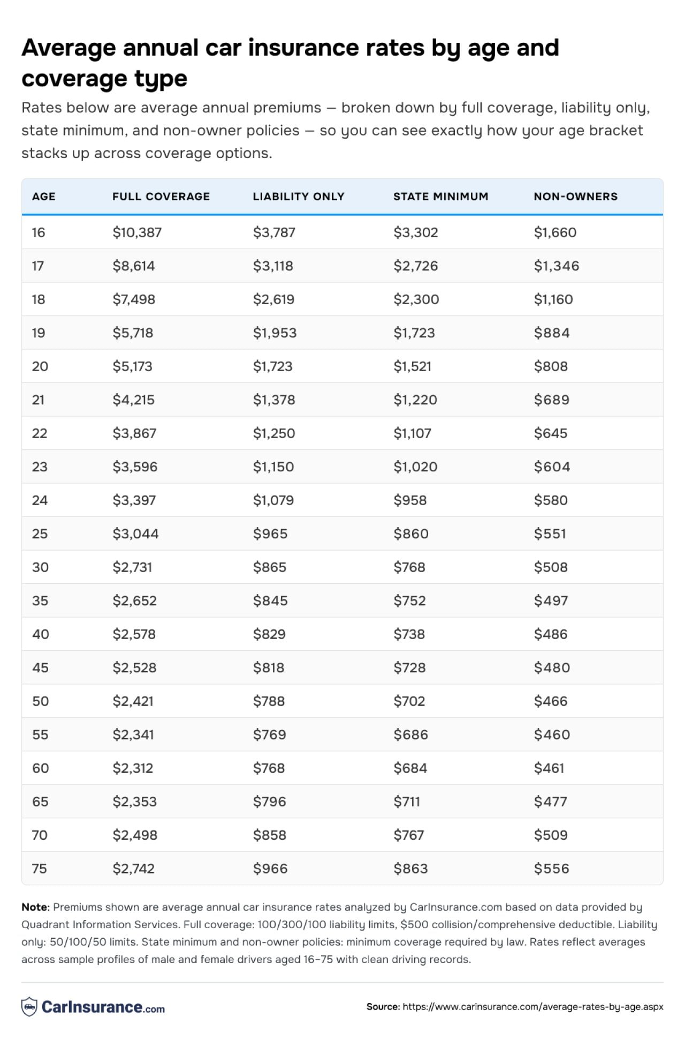Select the $768 state minimum at age 30
This screenshot has width=685, height=1038.
(x=409, y=567)
